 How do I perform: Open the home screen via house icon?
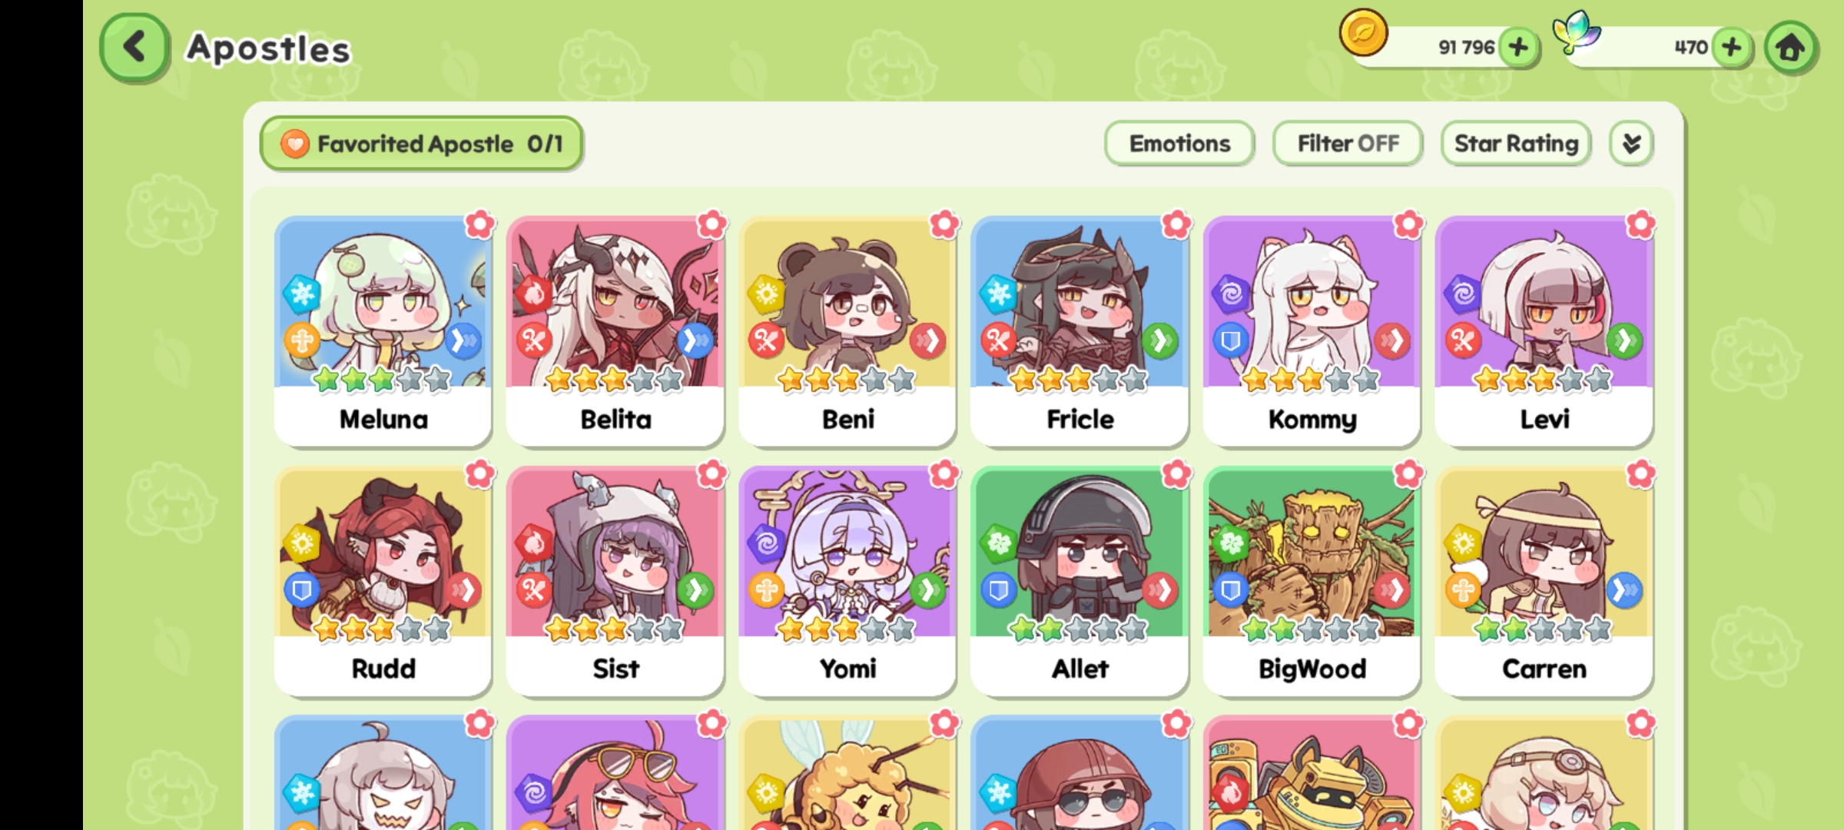click(x=1790, y=48)
